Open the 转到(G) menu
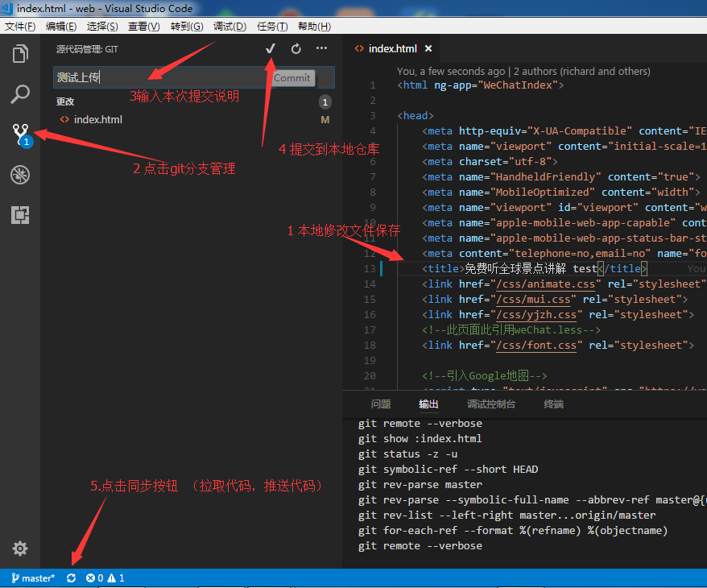 tap(187, 26)
